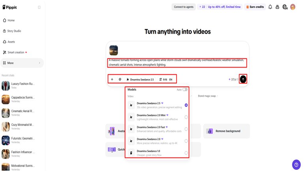This screenshot has width=304, height=171.
Task: Open language globe selector
Action: click(285, 7)
